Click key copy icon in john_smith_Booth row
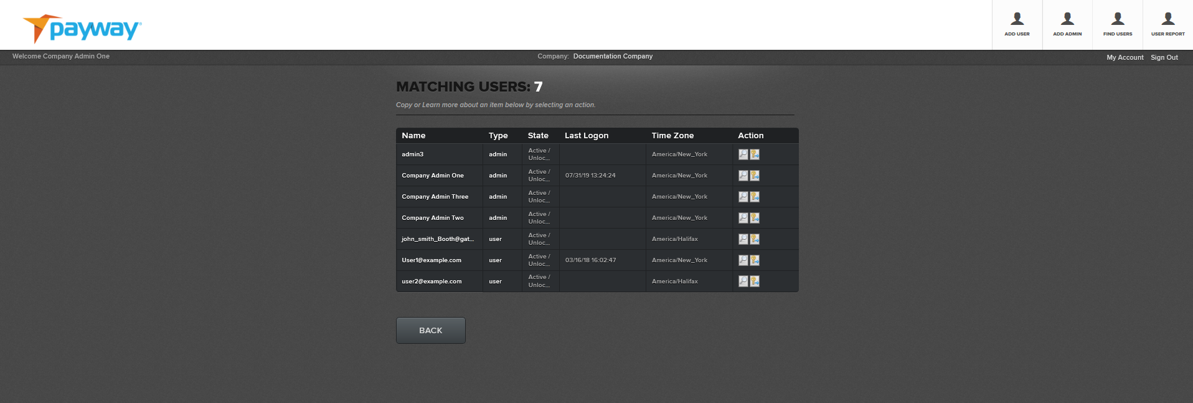Screen dimensions: 1193x403 point(755,239)
